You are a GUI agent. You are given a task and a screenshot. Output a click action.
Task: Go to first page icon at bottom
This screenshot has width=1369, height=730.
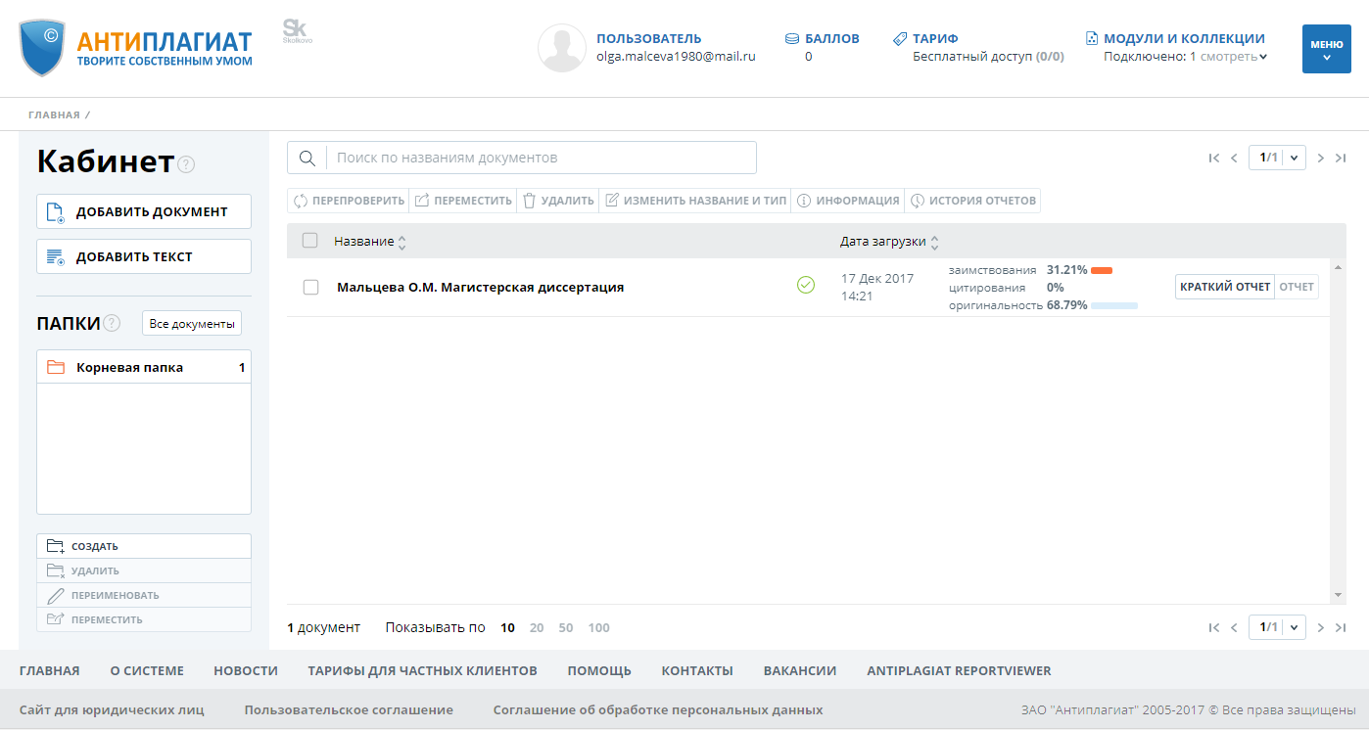[1214, 627]
